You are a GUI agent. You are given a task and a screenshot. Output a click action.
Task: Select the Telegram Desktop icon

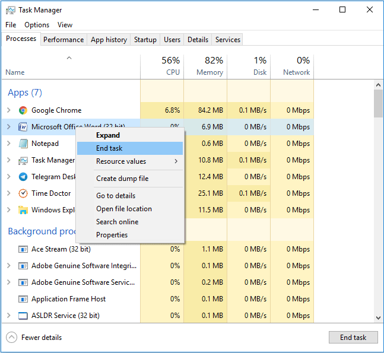[23, 177]
